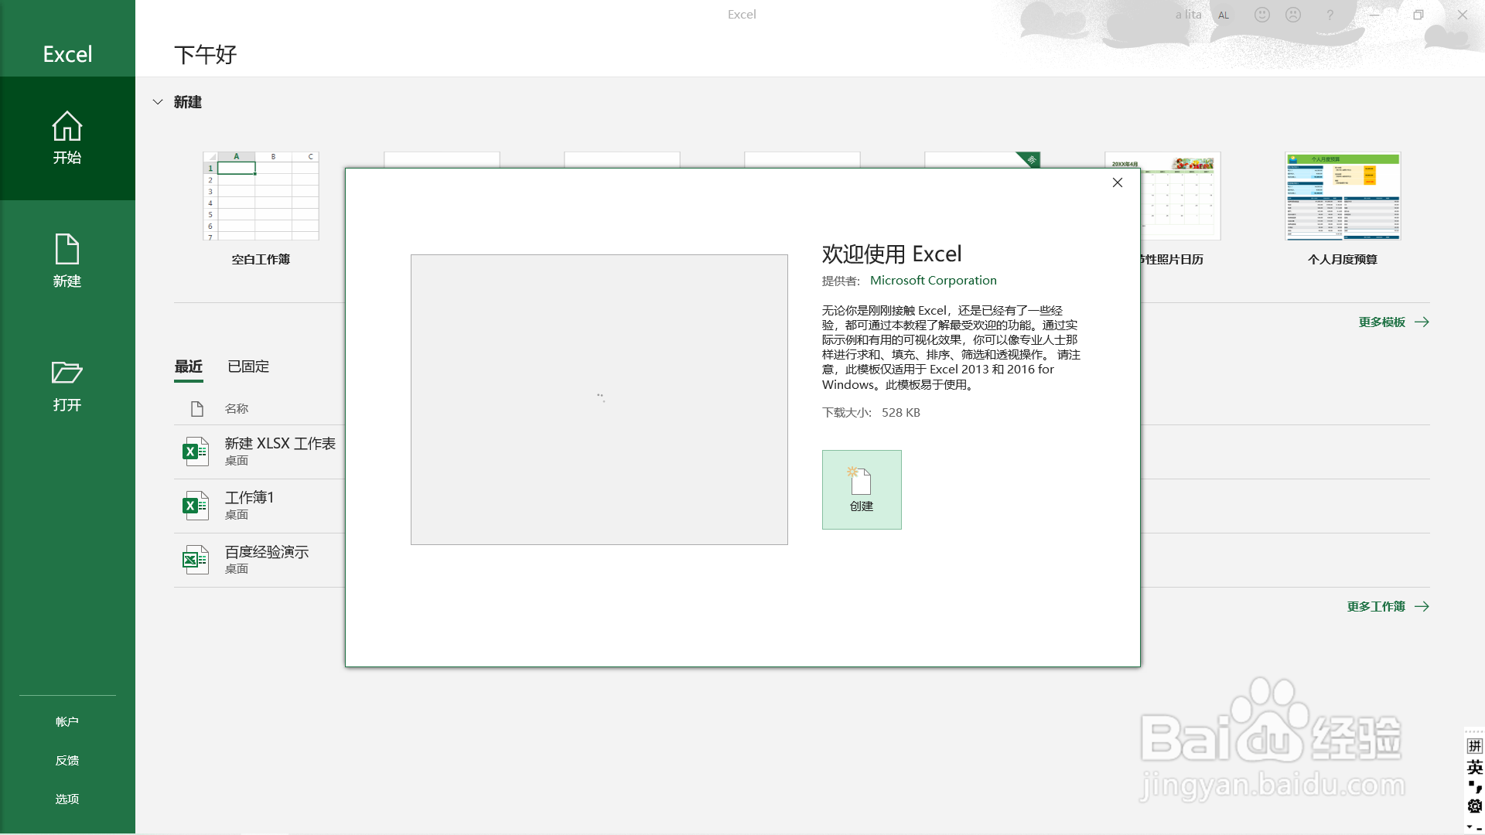Screen dimensions: 1485x835
Task: Open 选项 (Options) in the sidebar
Action: coord(67,799)
